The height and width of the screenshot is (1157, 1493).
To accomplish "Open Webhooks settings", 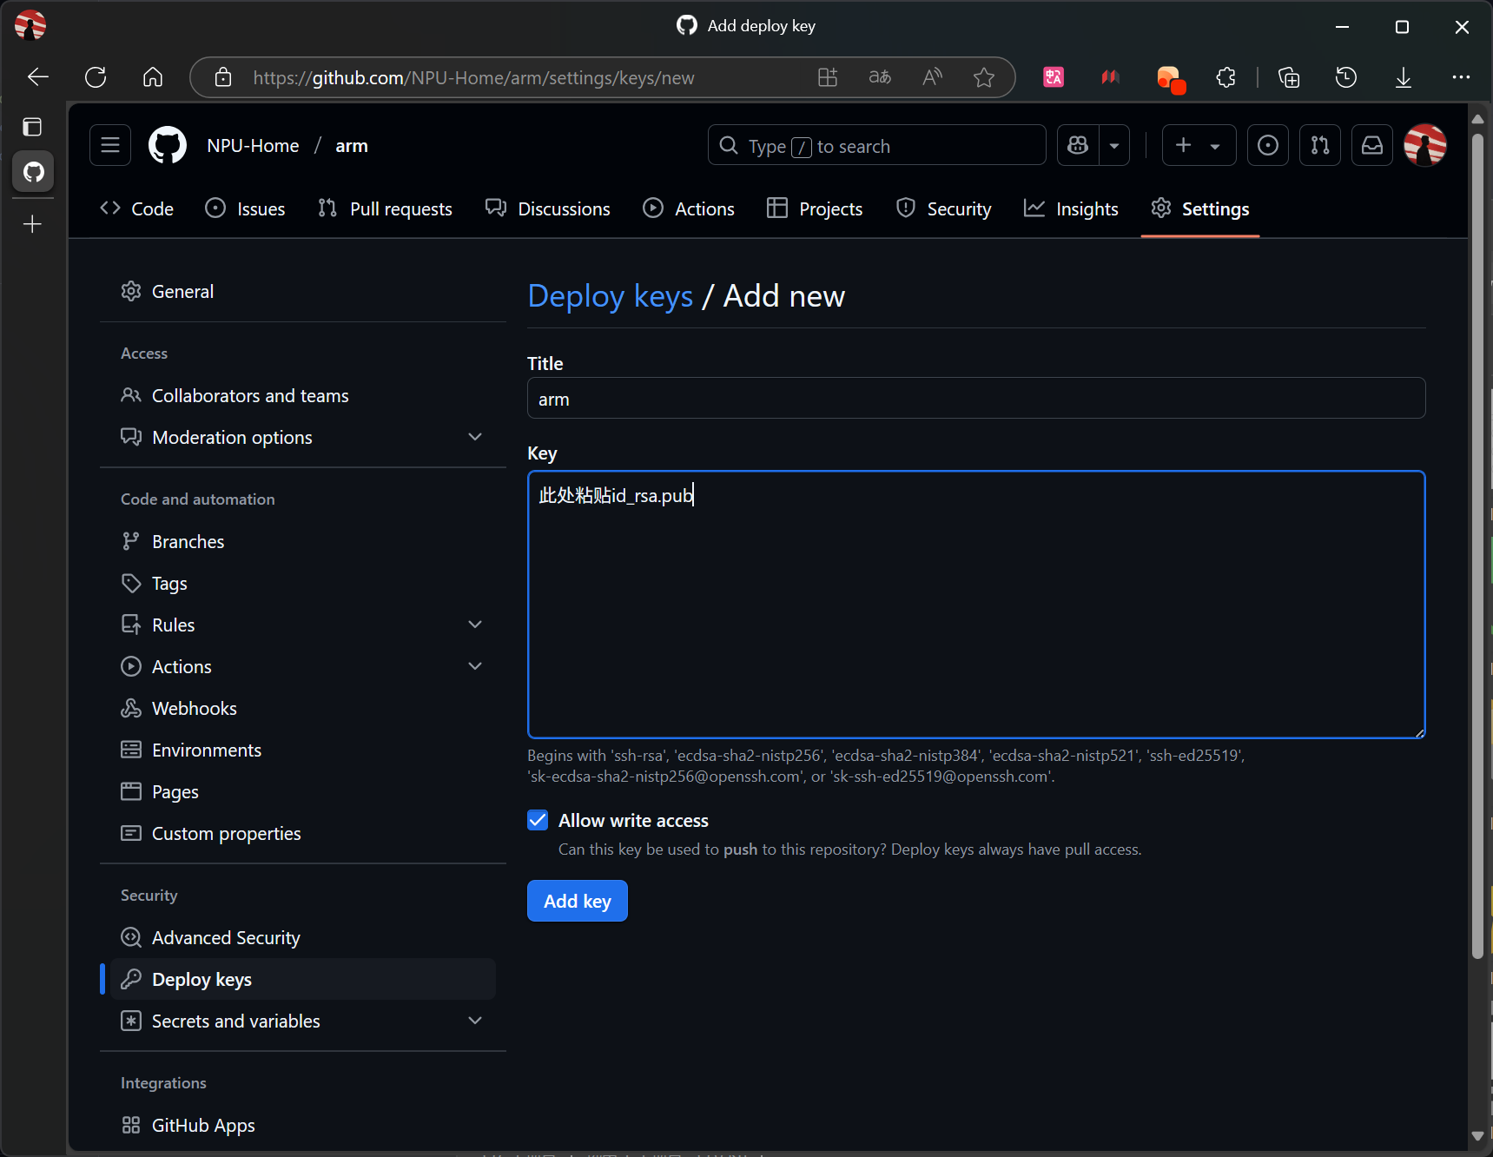I will 303,709.
